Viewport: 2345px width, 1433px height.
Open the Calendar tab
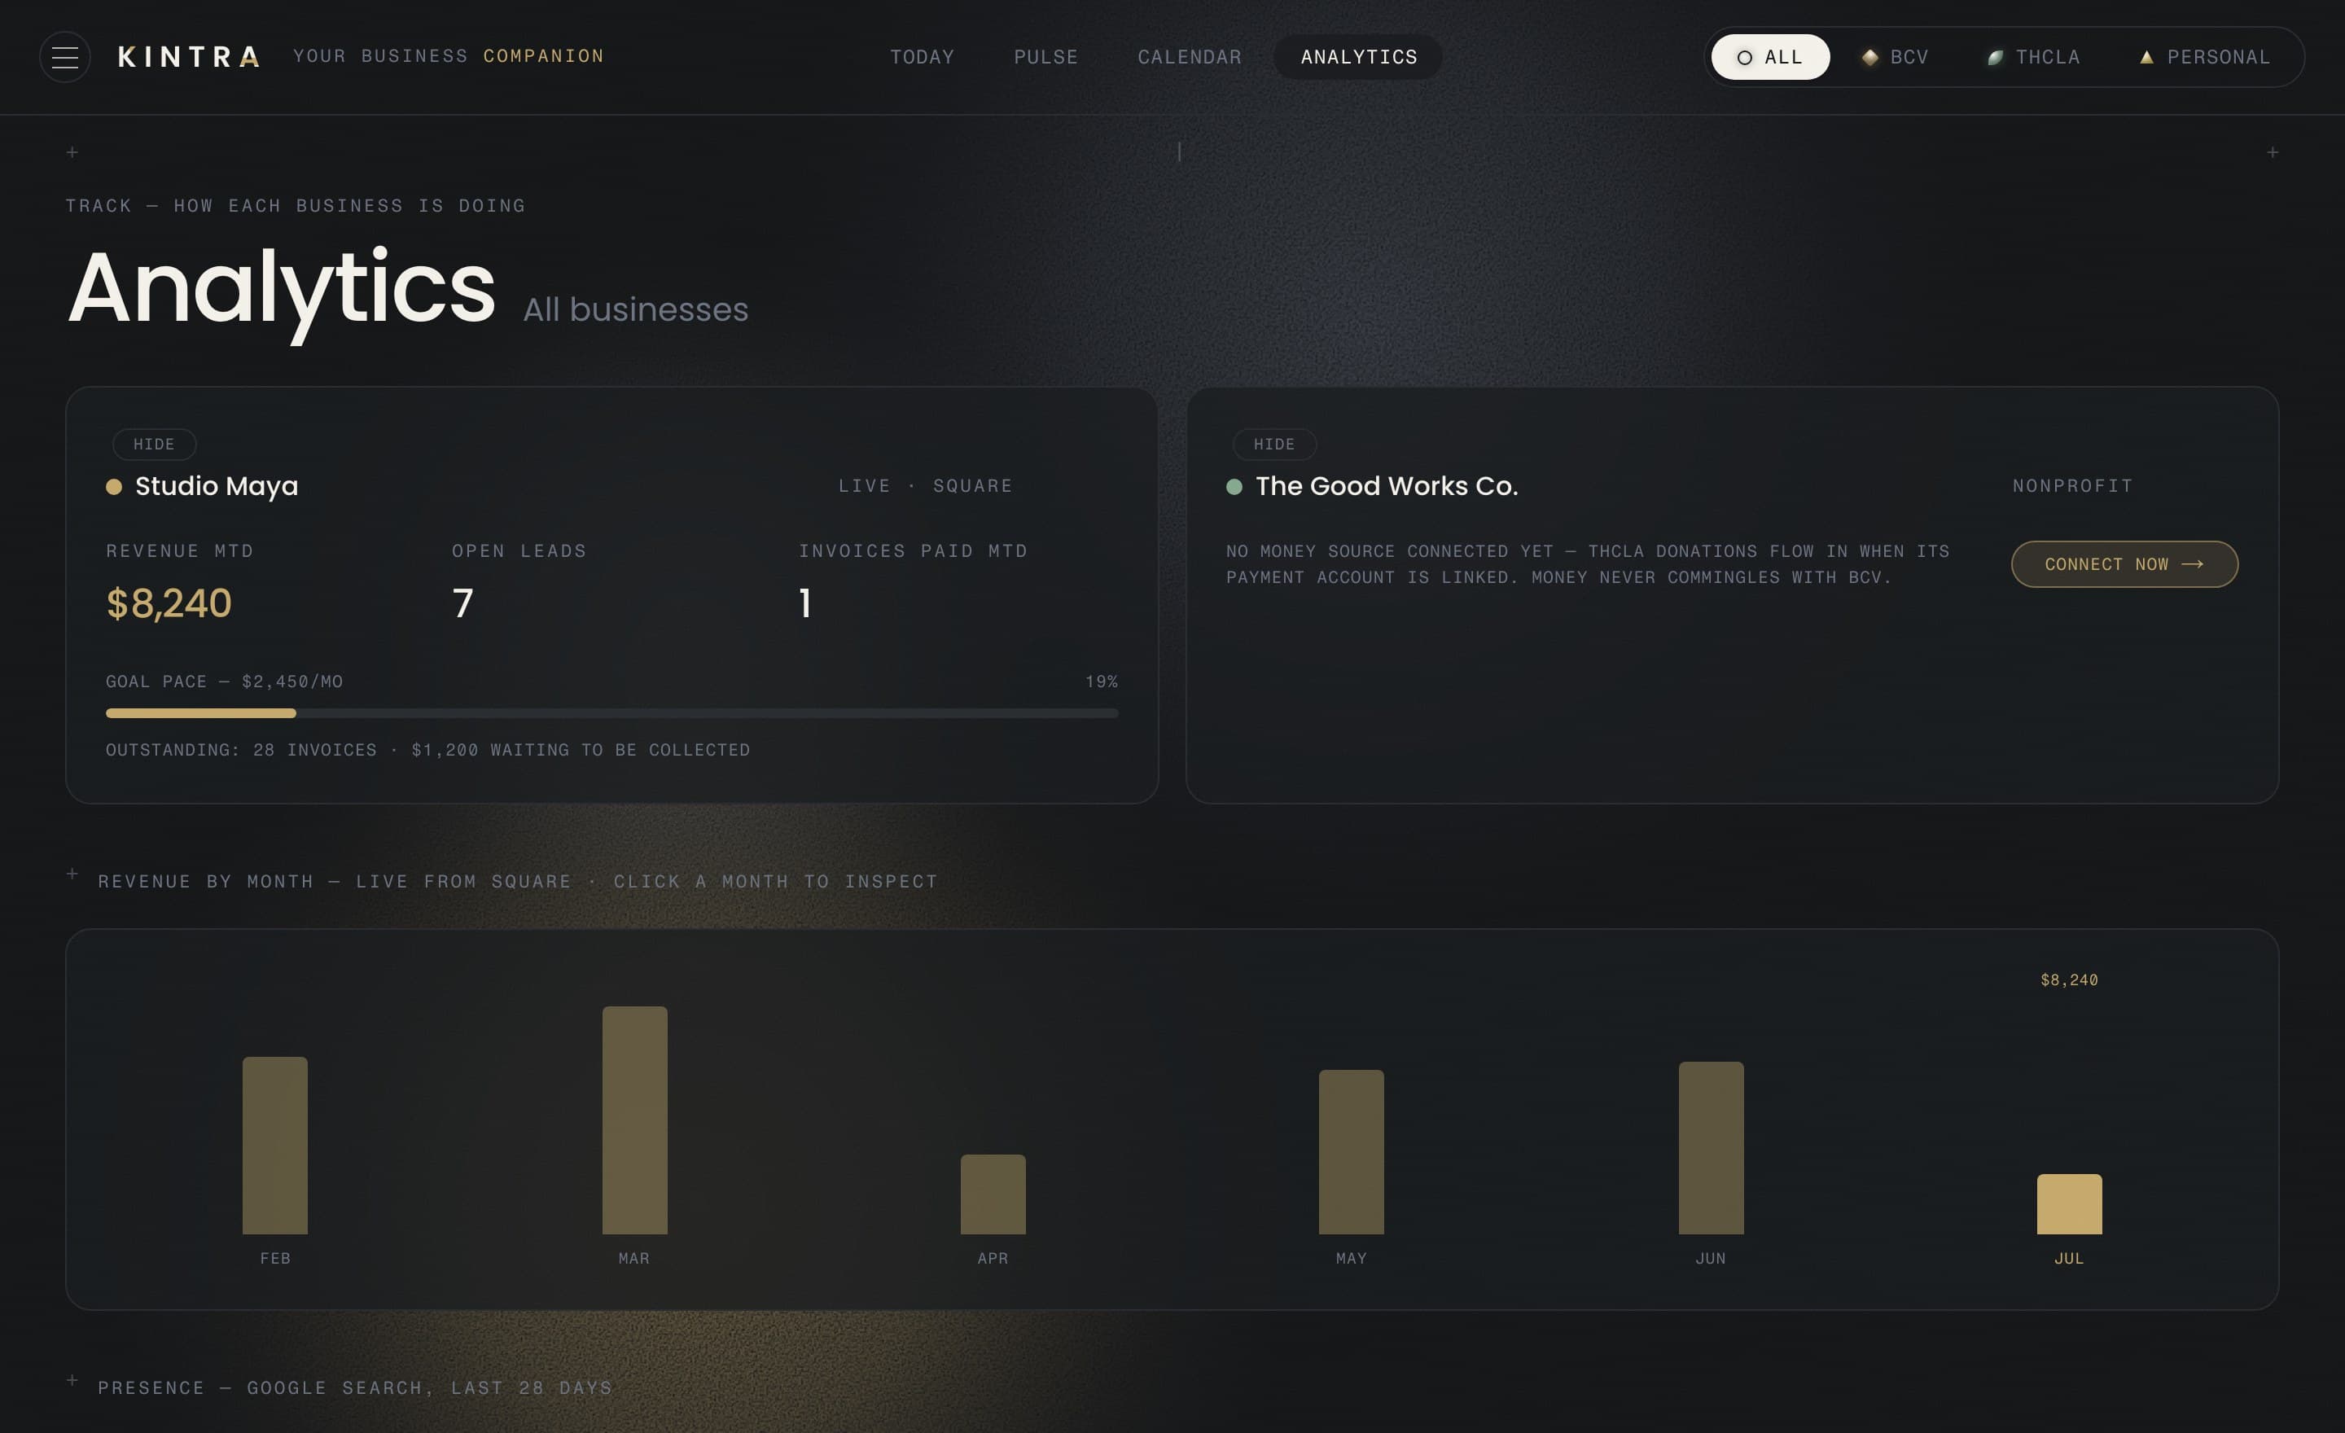pyautogui.click(x=1190, y=57)
